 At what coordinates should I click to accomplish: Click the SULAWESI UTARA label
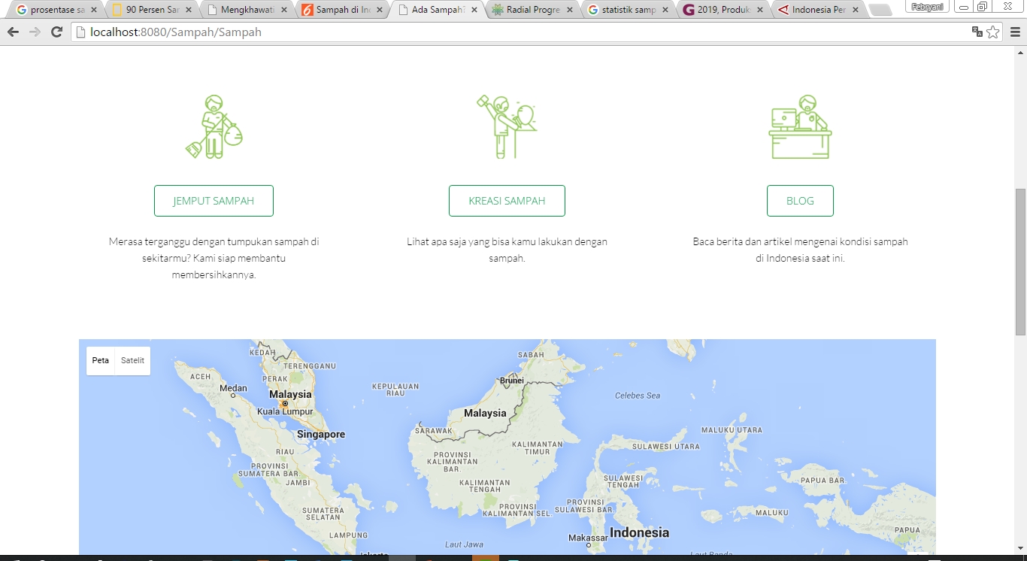pyautogui.click(x=665, y=447)
